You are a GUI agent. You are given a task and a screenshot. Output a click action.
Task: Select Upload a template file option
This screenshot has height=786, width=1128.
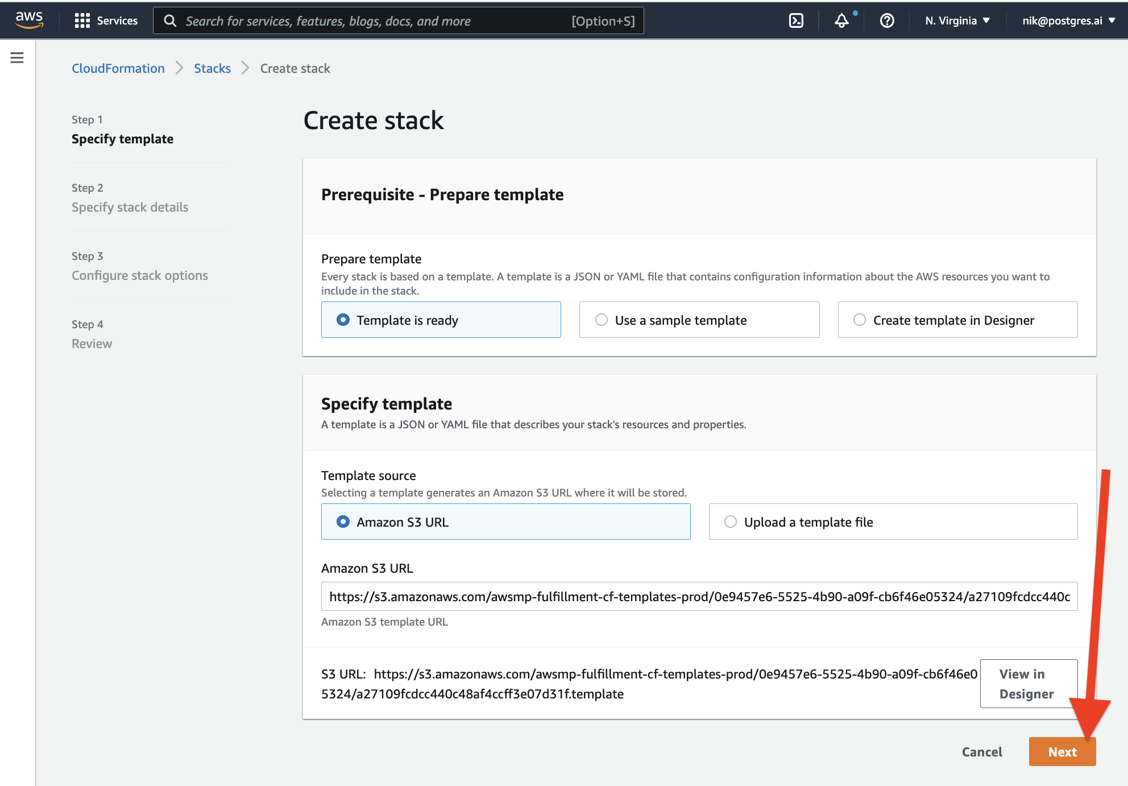click(x=893, y=522)
